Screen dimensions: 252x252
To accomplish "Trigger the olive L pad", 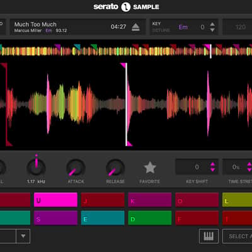I will tap(238, 200).
